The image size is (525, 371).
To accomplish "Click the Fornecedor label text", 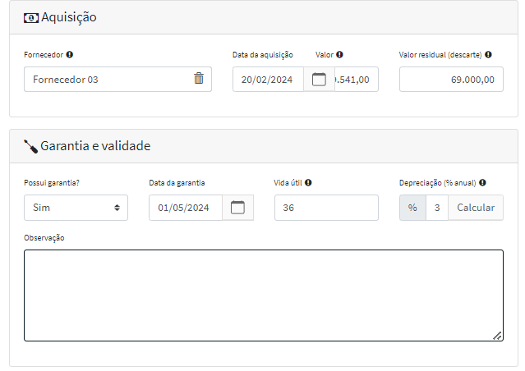I will pyautogui.click(x=44, y=54).
